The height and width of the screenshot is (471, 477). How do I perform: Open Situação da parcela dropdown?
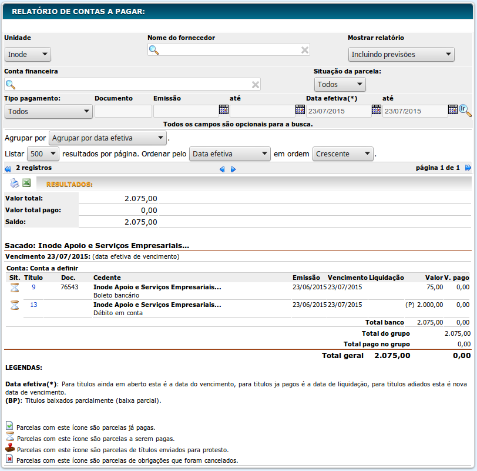pyautogui.click(x=340, y=85)
